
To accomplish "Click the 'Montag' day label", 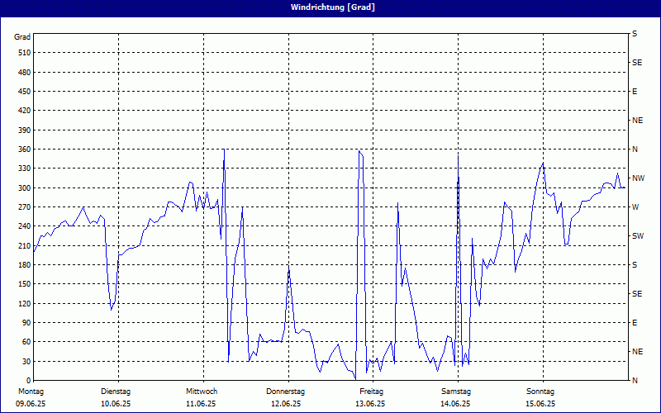I will [31, 392].
